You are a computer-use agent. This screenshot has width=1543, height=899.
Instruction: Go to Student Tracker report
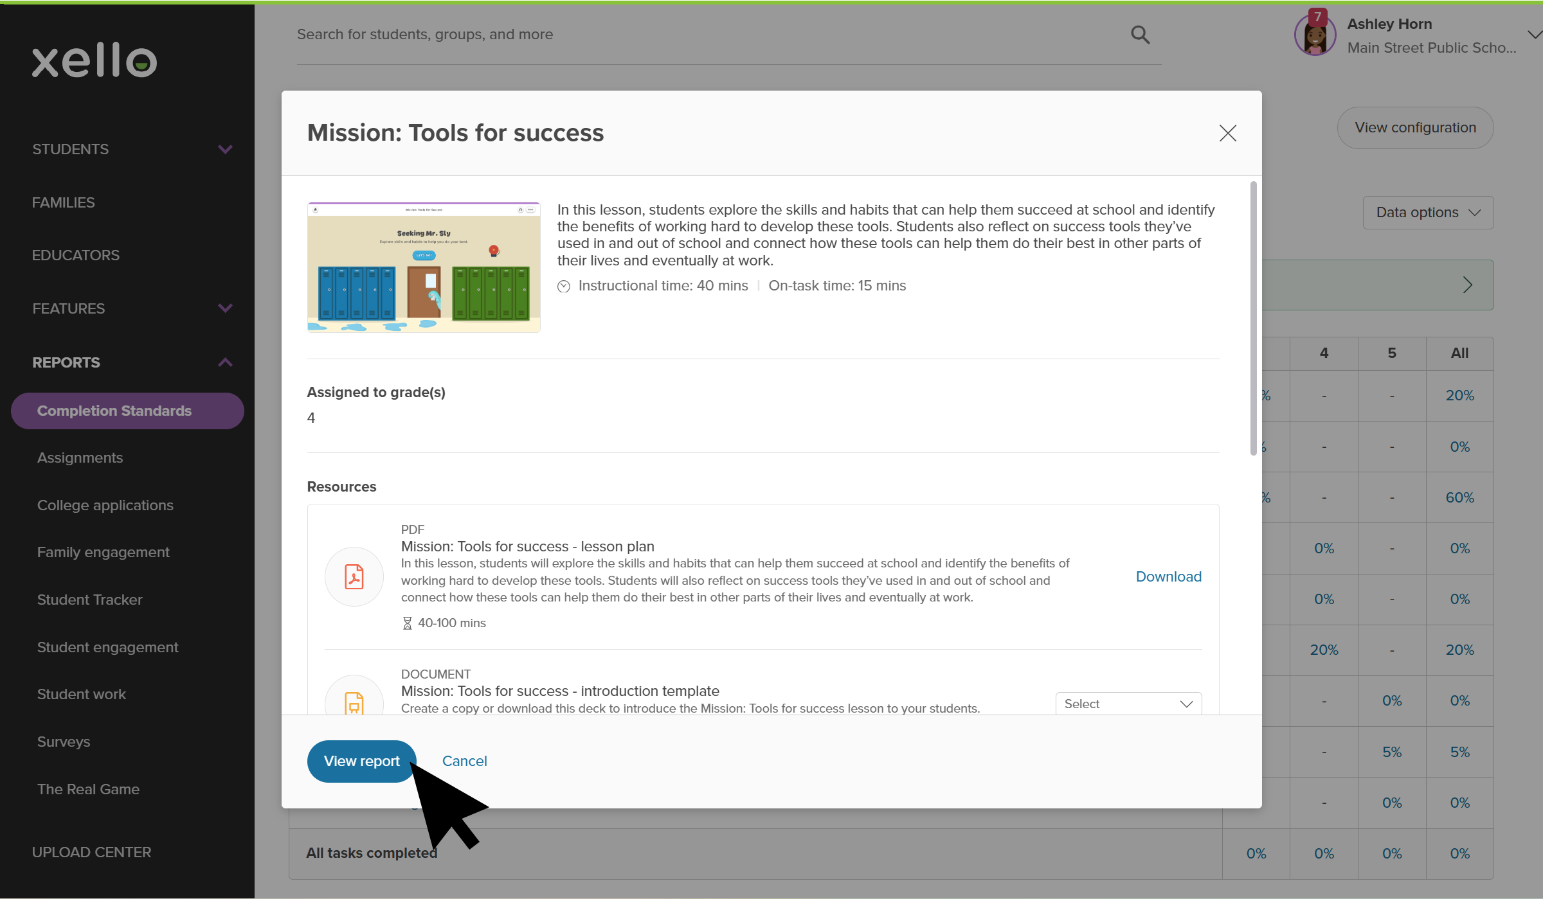[x=89, y=600]
